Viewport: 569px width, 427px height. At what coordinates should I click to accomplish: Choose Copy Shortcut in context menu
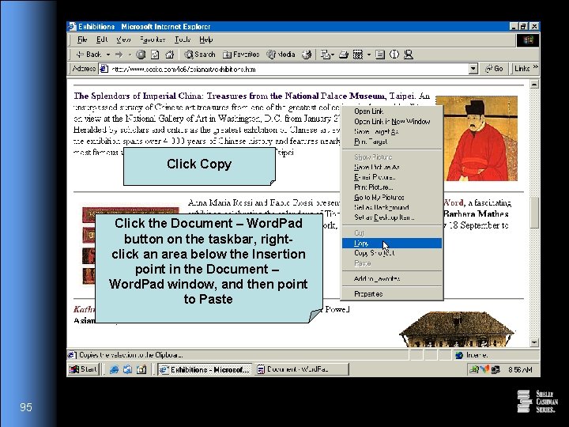(392, 253)
